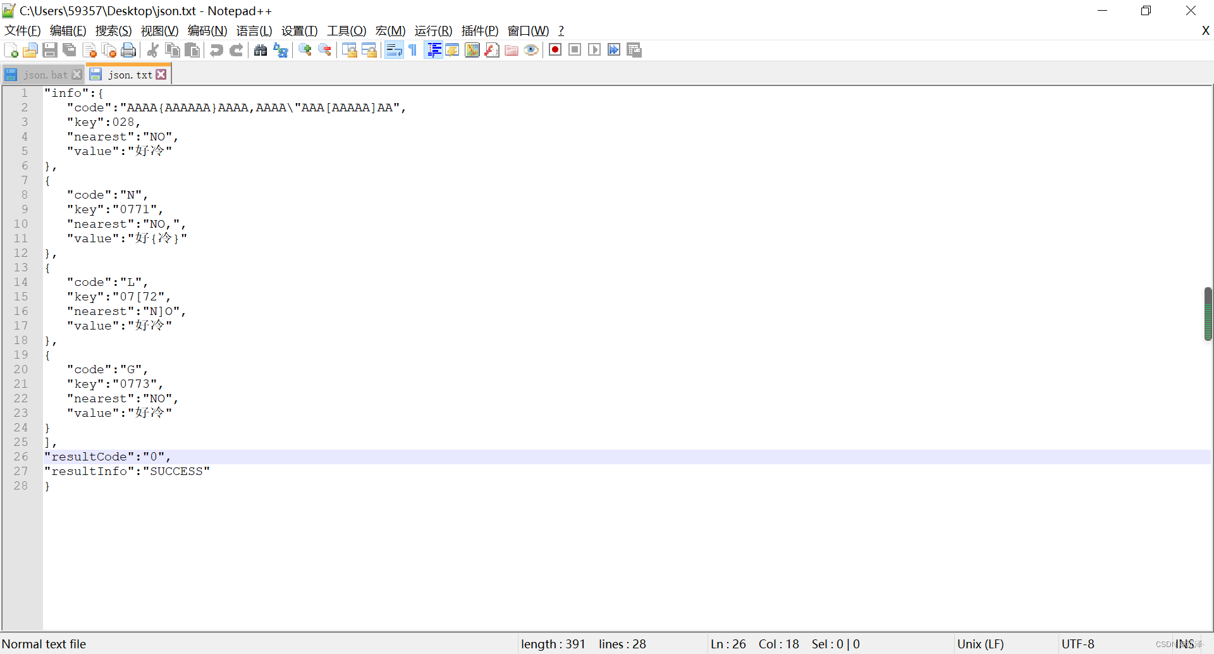1214x654 pixels.
Task: Open the 编码(N) menu
Action: (x=207, y=30)
